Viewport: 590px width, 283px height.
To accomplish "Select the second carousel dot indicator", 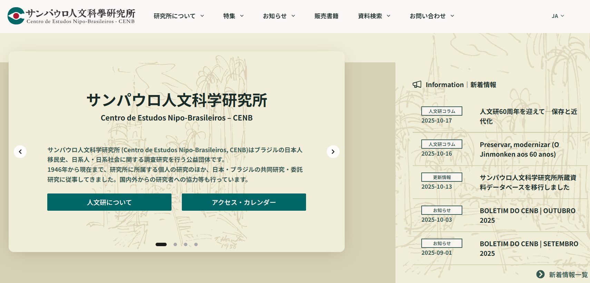I will click(175, 244).
